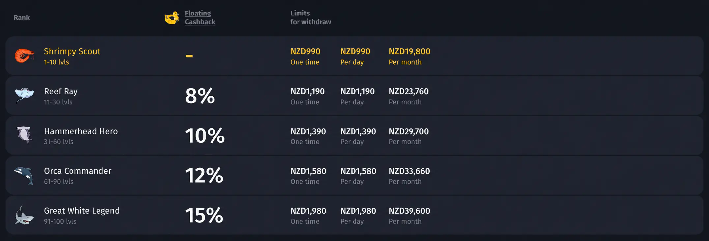The height and width of the screenshot is (241, 709).
Task: Click the rubber duck float icon
Action: click(x=172, y=18)
